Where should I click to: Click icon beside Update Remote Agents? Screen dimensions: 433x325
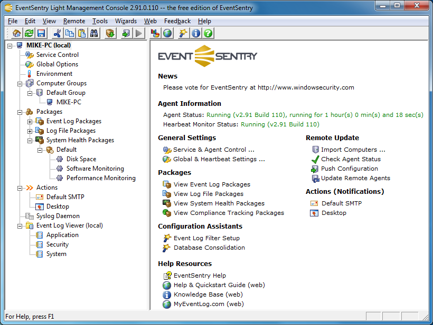coord(315,179)
